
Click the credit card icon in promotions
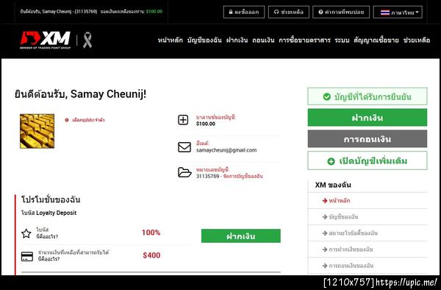pos(27,256)
